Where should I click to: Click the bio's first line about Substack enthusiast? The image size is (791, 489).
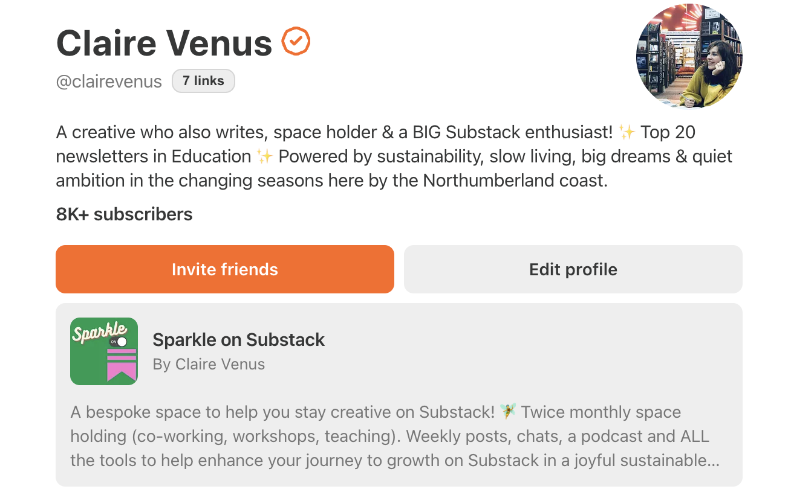(333, 132)
